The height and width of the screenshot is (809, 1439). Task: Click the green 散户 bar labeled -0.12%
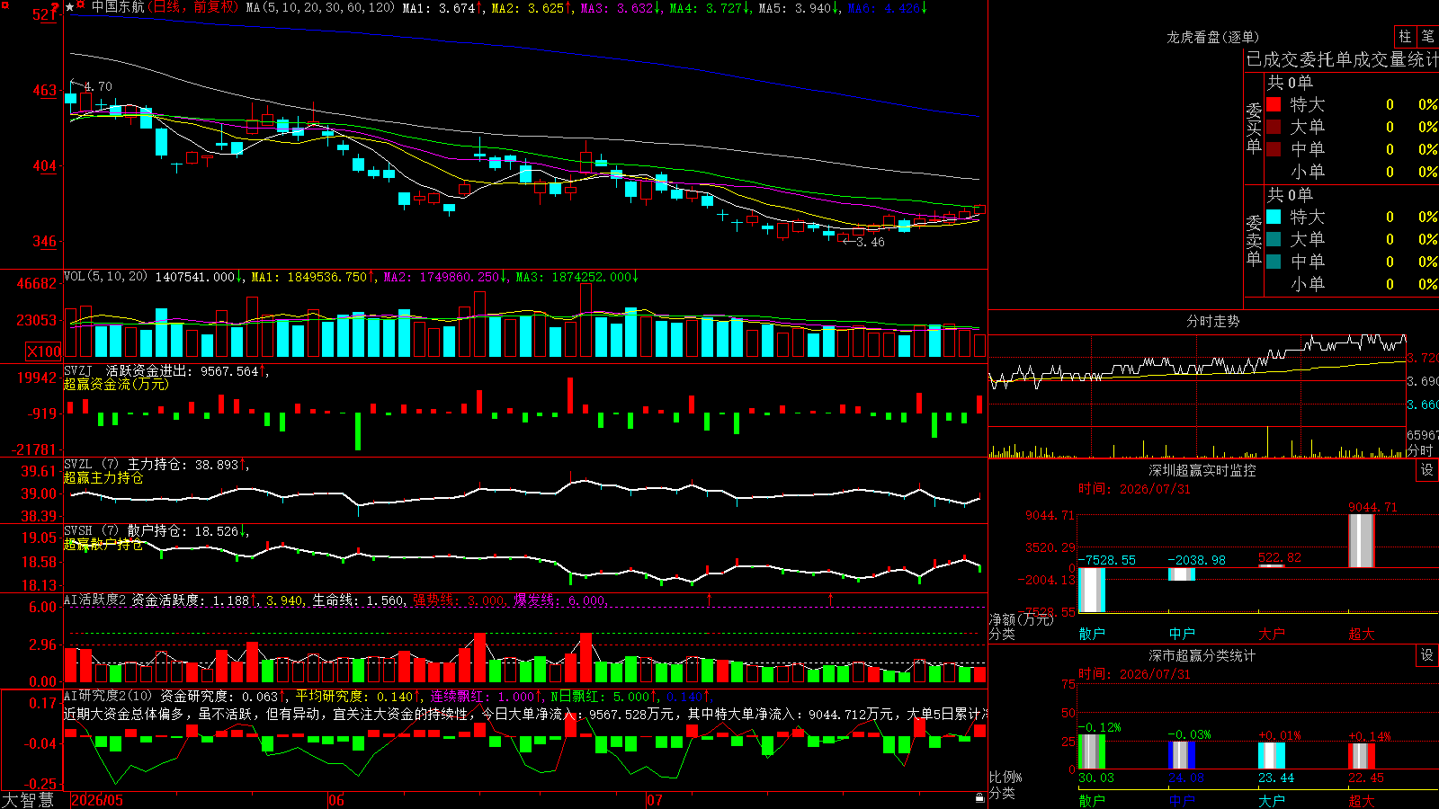click(x=1092, y=751)
